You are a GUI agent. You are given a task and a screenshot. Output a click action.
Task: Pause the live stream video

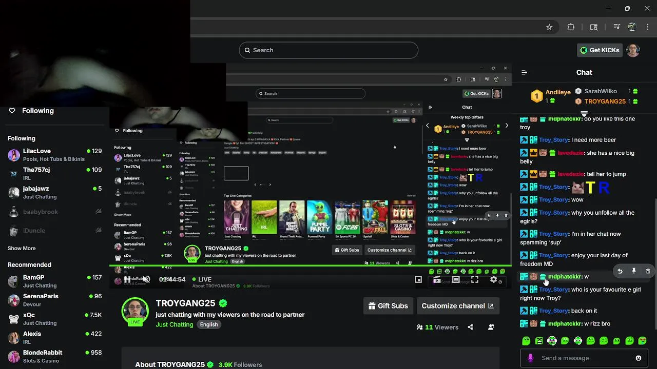127,279
